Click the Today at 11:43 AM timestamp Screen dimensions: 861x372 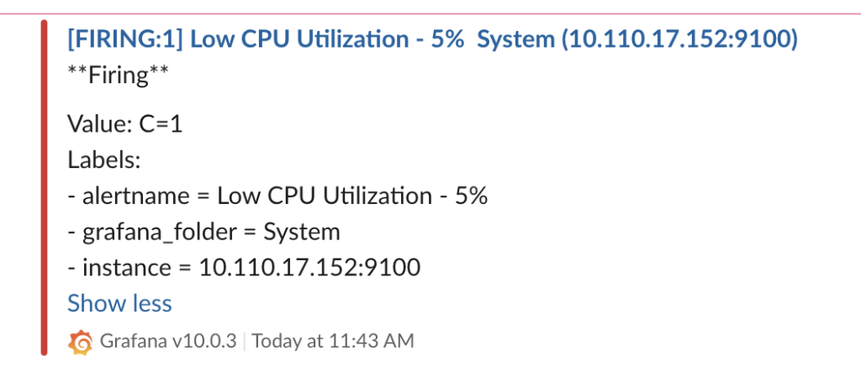coord(333,342)
